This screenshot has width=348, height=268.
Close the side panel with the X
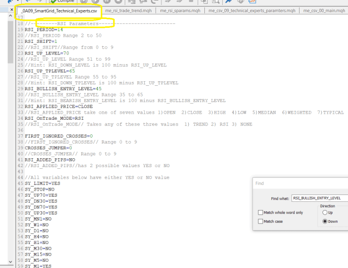pos(12,9)
